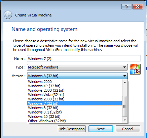
Task: Click the version list scrollbar thumb
Action: click(125, 106)
